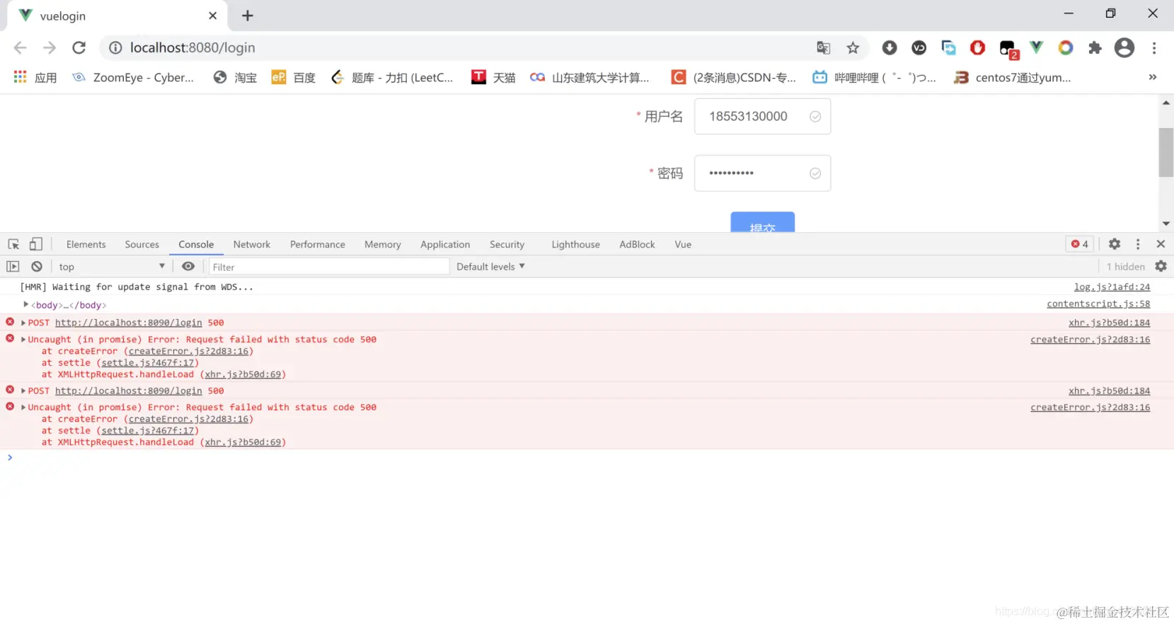Open the Chrome profile avatar

1124,47
